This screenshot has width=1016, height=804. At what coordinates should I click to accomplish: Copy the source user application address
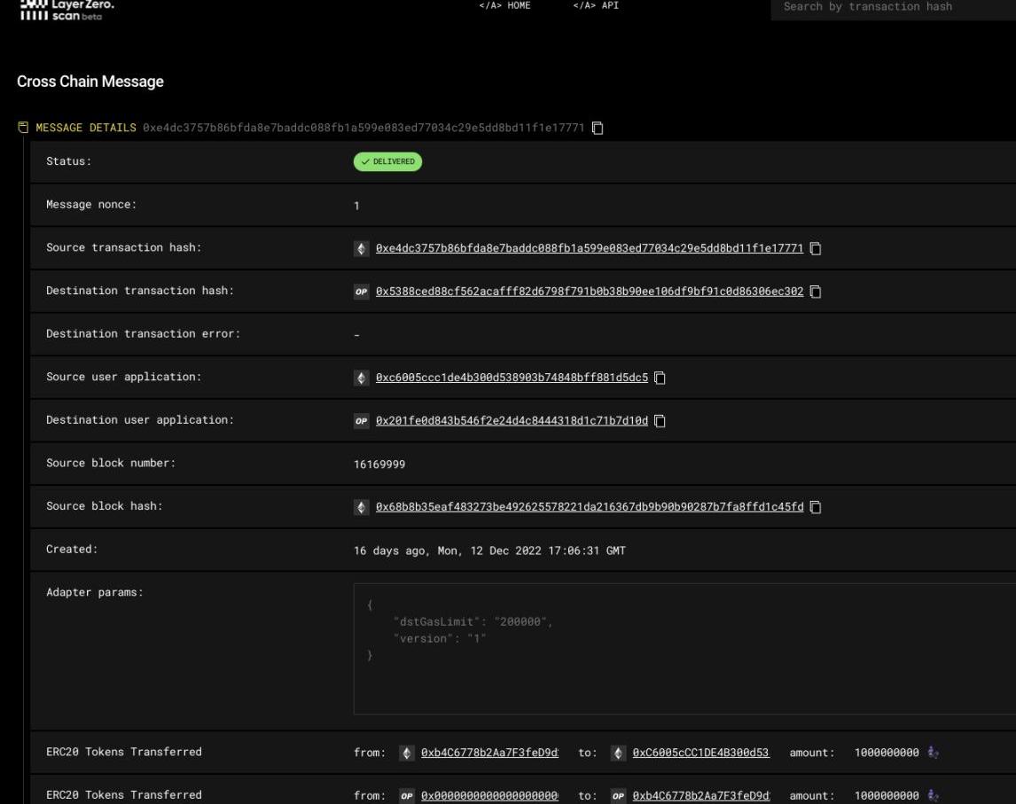(660, 378)
